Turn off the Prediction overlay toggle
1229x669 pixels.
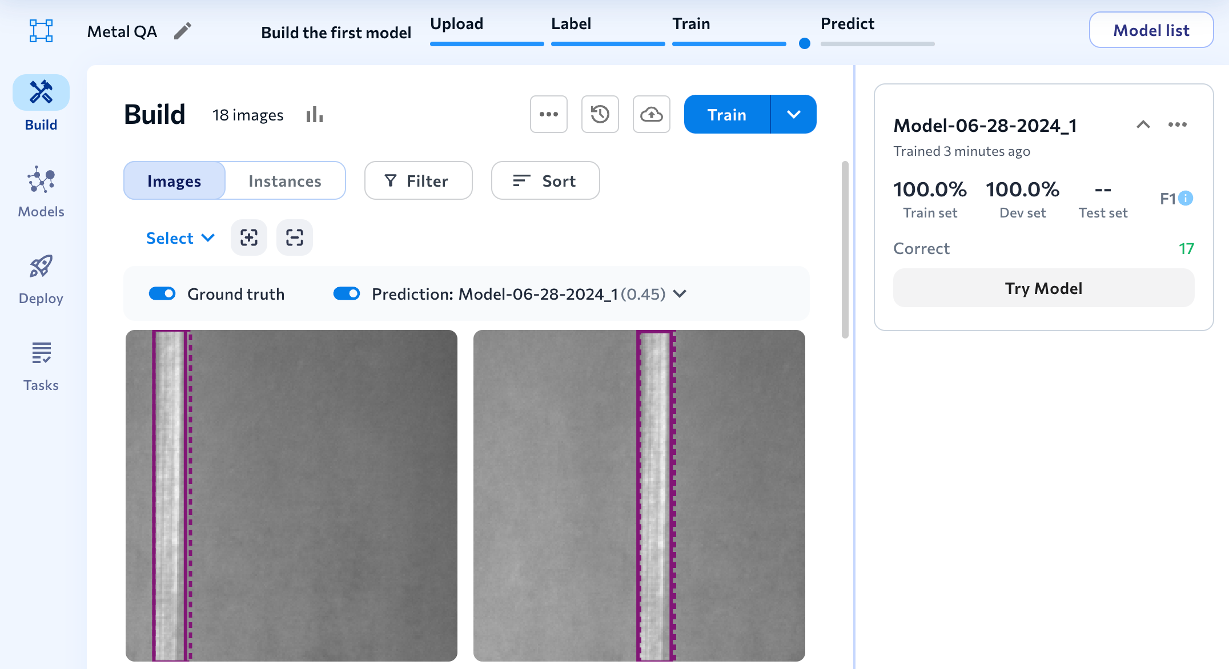click(x=347, y=293)
